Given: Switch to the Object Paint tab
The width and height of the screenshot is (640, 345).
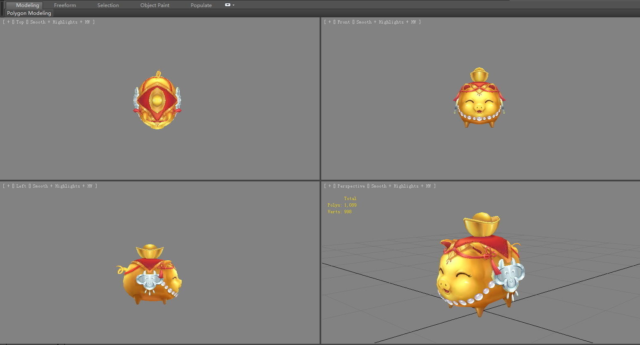Looking at the screenshot, I should coord(155,5).
